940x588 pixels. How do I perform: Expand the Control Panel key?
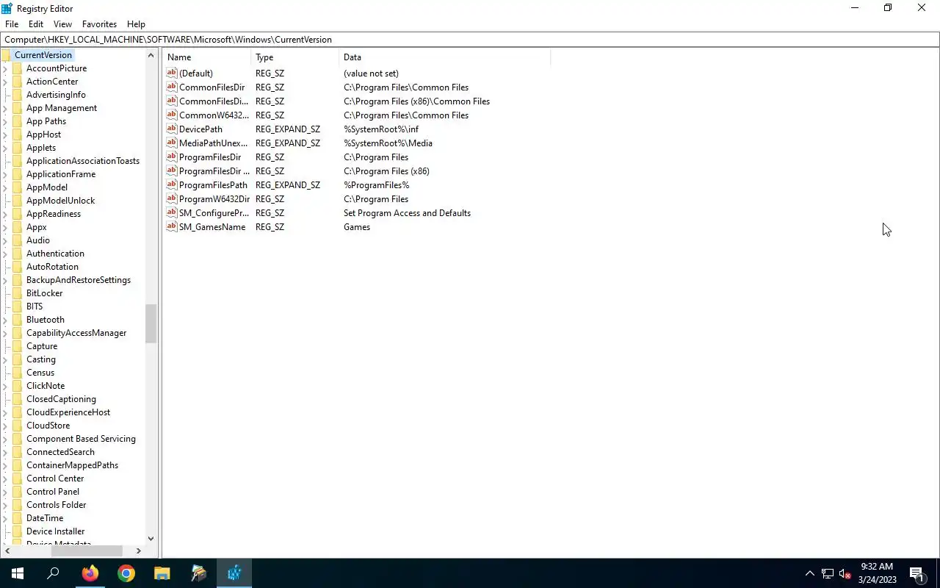[6, 492]
